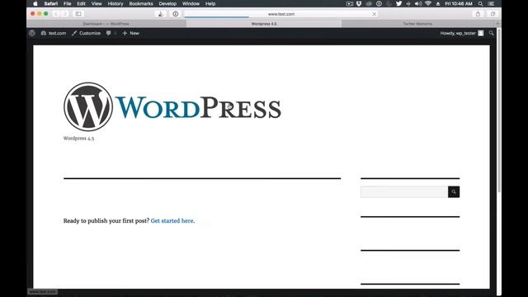Stop loading the page with the X button
The height and width of the screenshot is (297, 528).
click(x=374, y=14)
